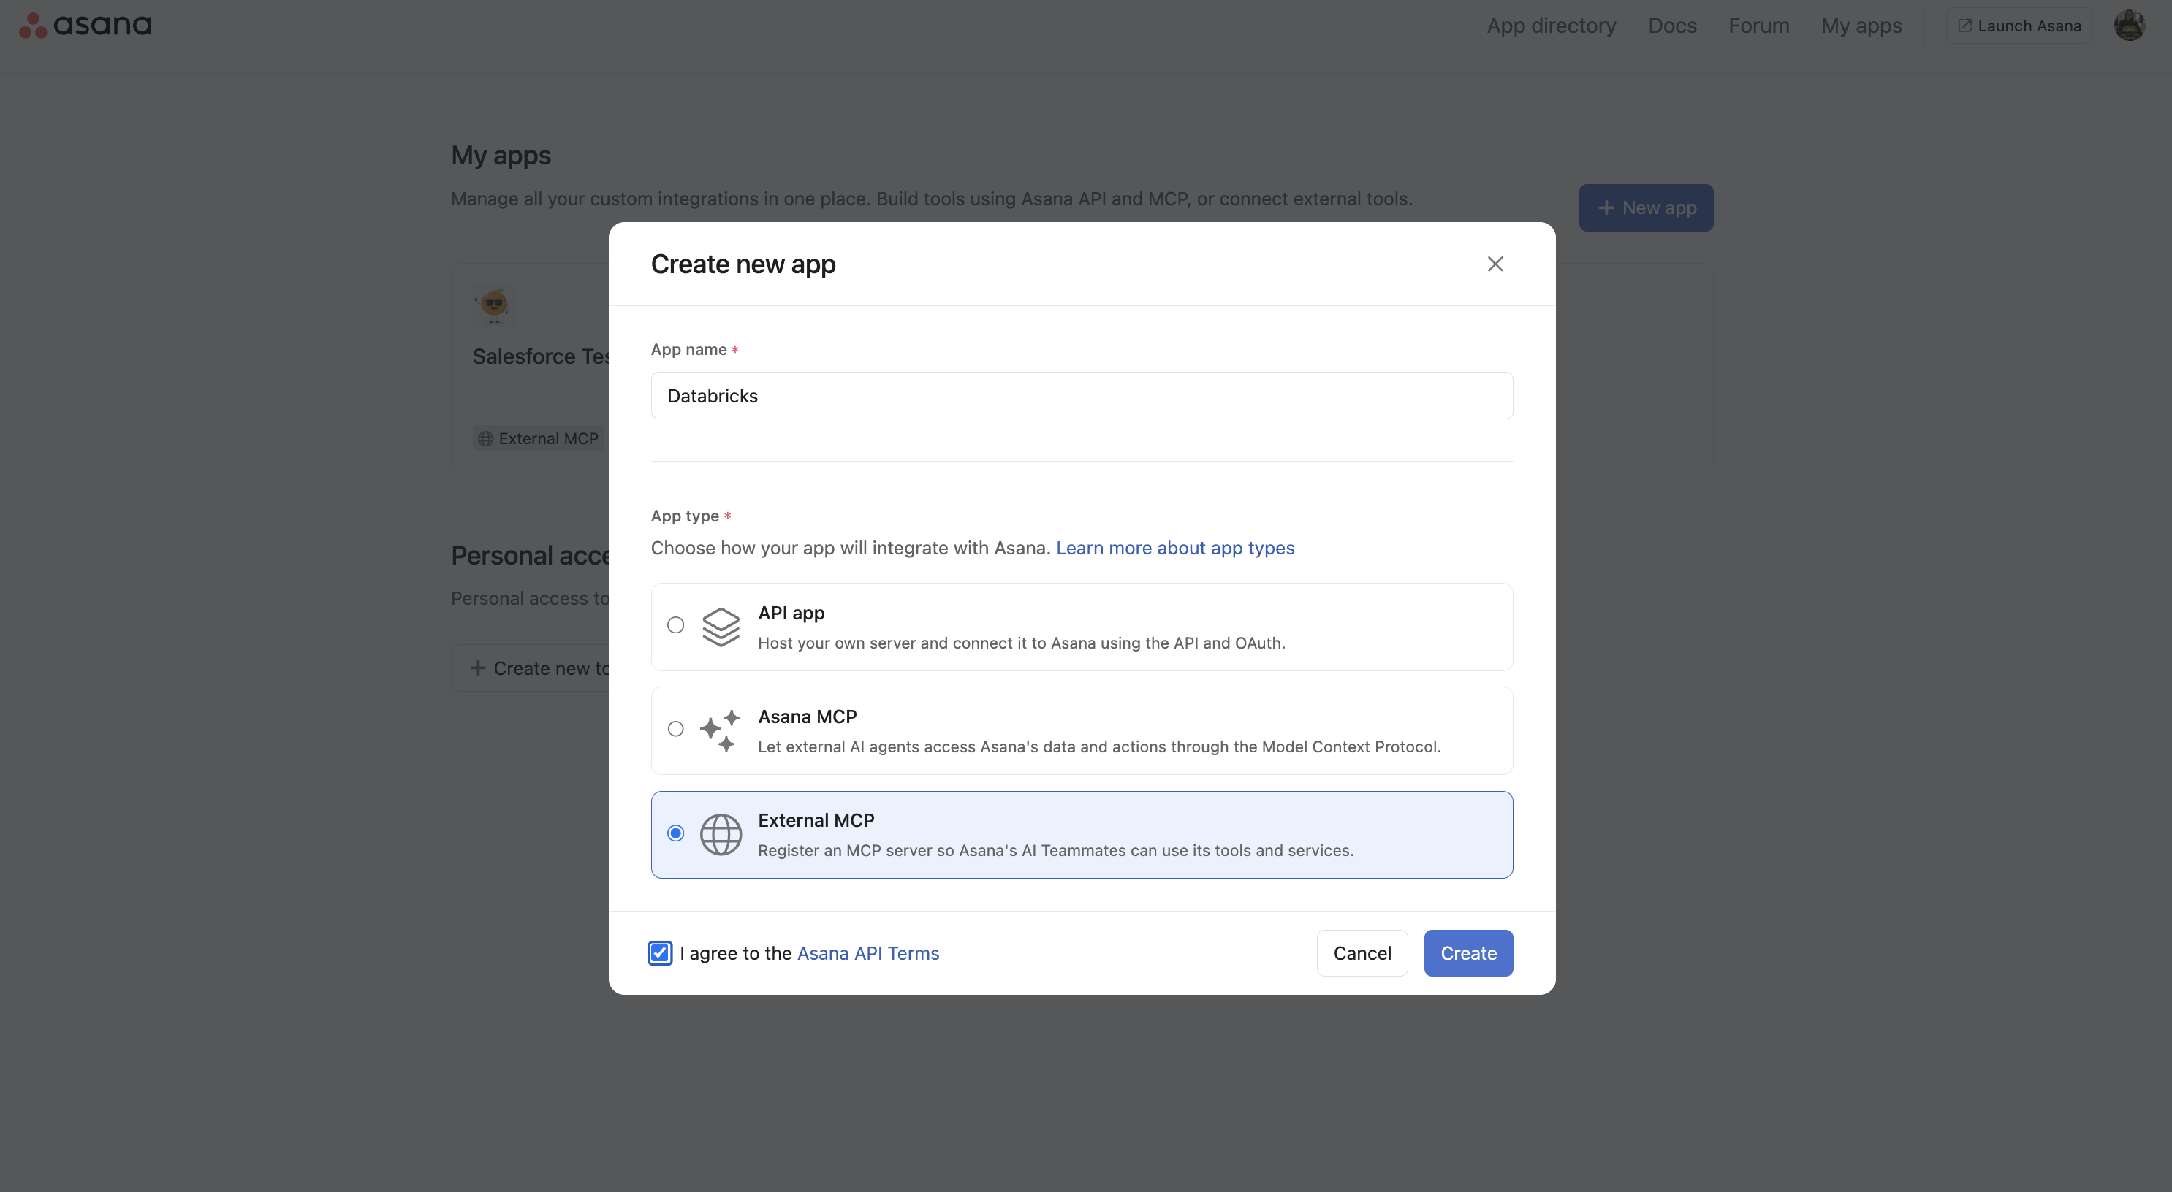This screenshot has height=1192, width=2172.
Task: Open the user profile avatar
Action: pyautogui.click(x=2129, y=26)
